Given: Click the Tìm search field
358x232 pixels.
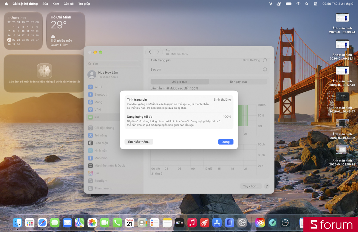Looking at the screenshot, I should (x=113, y=64).
